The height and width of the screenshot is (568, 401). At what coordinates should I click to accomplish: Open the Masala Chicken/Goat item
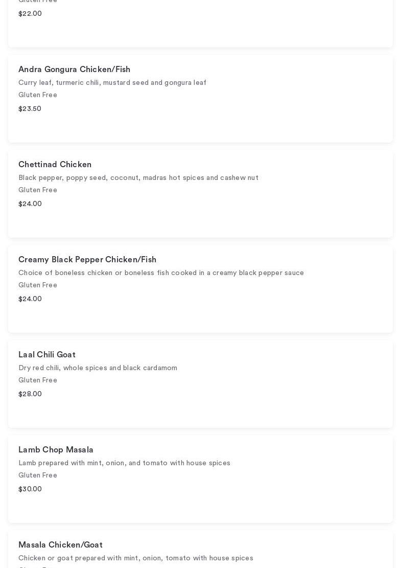(61, 545)
